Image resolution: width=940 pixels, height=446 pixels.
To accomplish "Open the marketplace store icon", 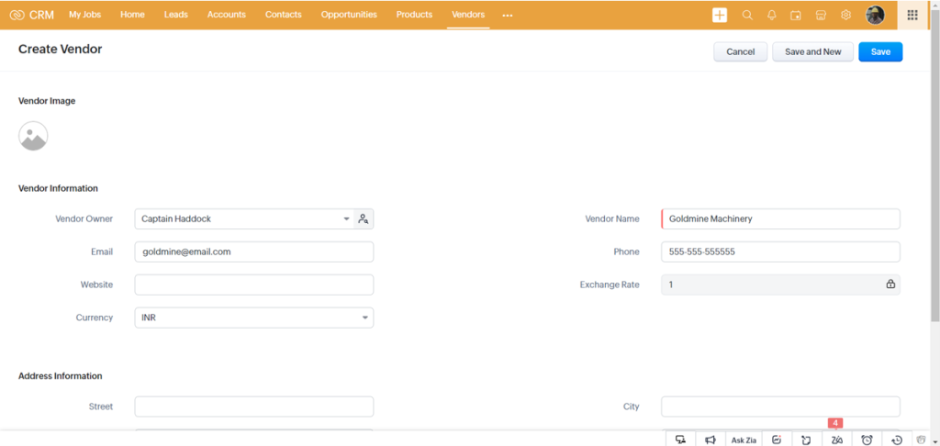I will [x=821, y=15].
